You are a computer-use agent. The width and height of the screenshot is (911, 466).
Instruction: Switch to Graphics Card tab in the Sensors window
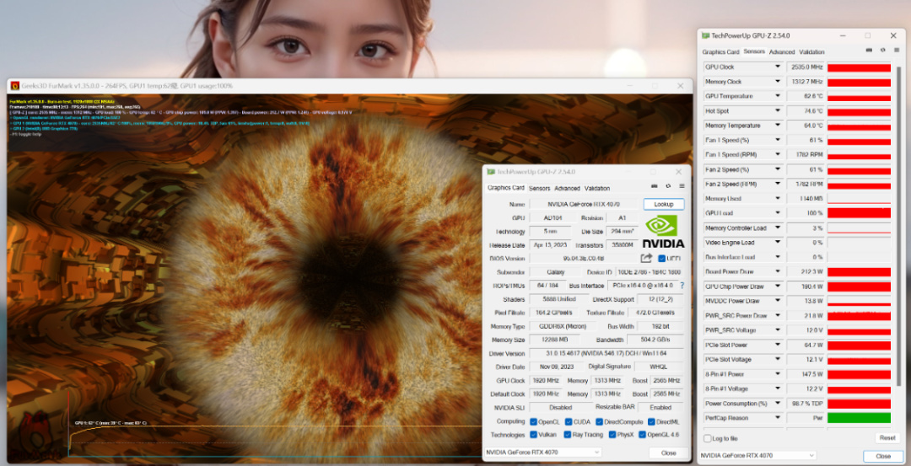click(720, 51)
